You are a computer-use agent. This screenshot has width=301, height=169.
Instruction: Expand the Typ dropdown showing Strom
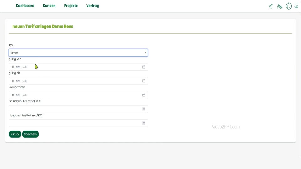click(78, 53)
